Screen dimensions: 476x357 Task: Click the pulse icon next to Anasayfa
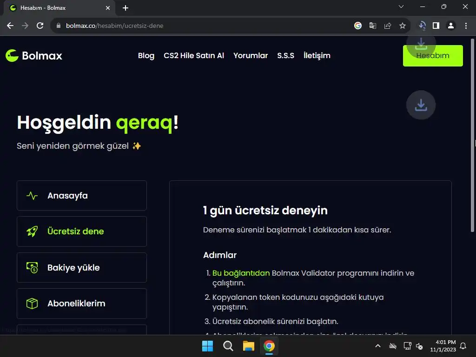tap(32, 196)
